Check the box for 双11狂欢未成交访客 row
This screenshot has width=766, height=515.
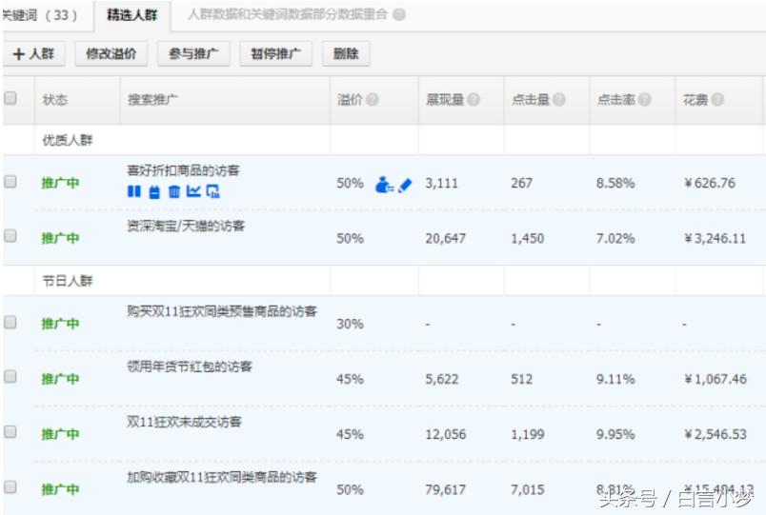pos(10,431)
